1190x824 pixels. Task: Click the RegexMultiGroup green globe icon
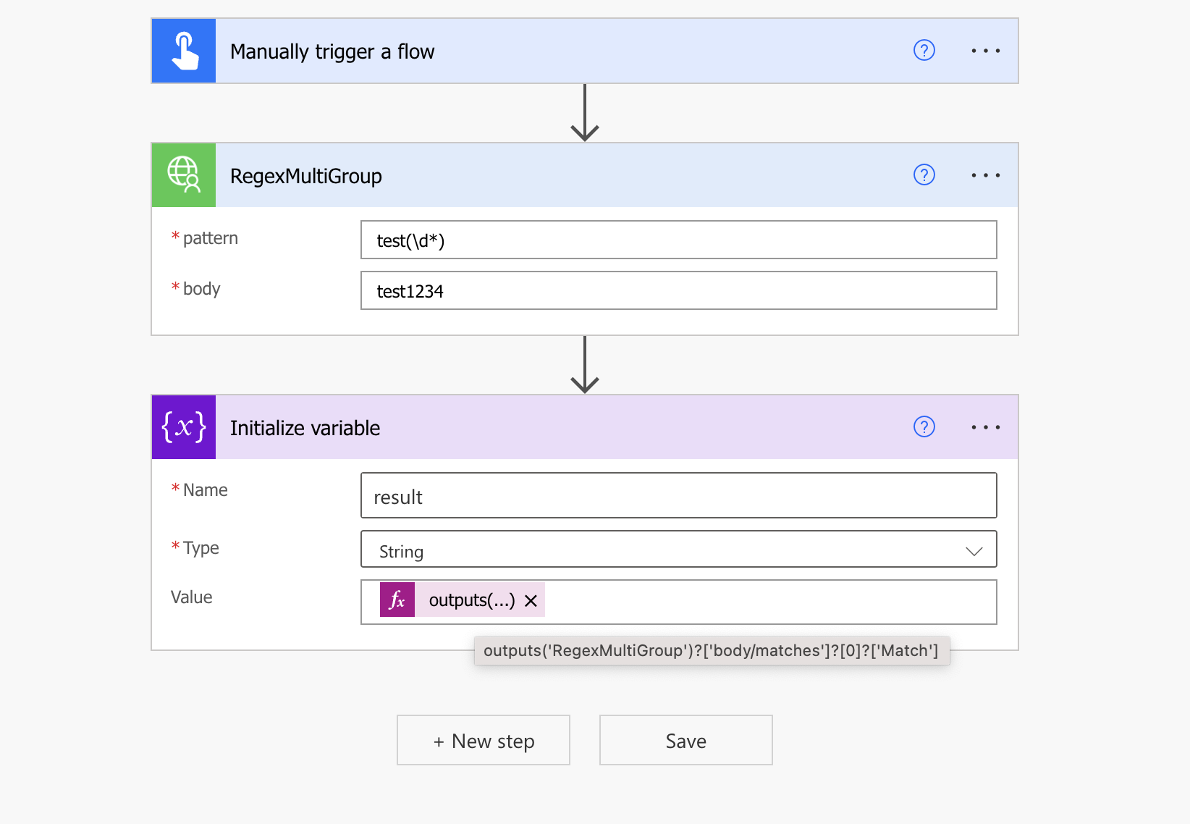pos(184,175)
